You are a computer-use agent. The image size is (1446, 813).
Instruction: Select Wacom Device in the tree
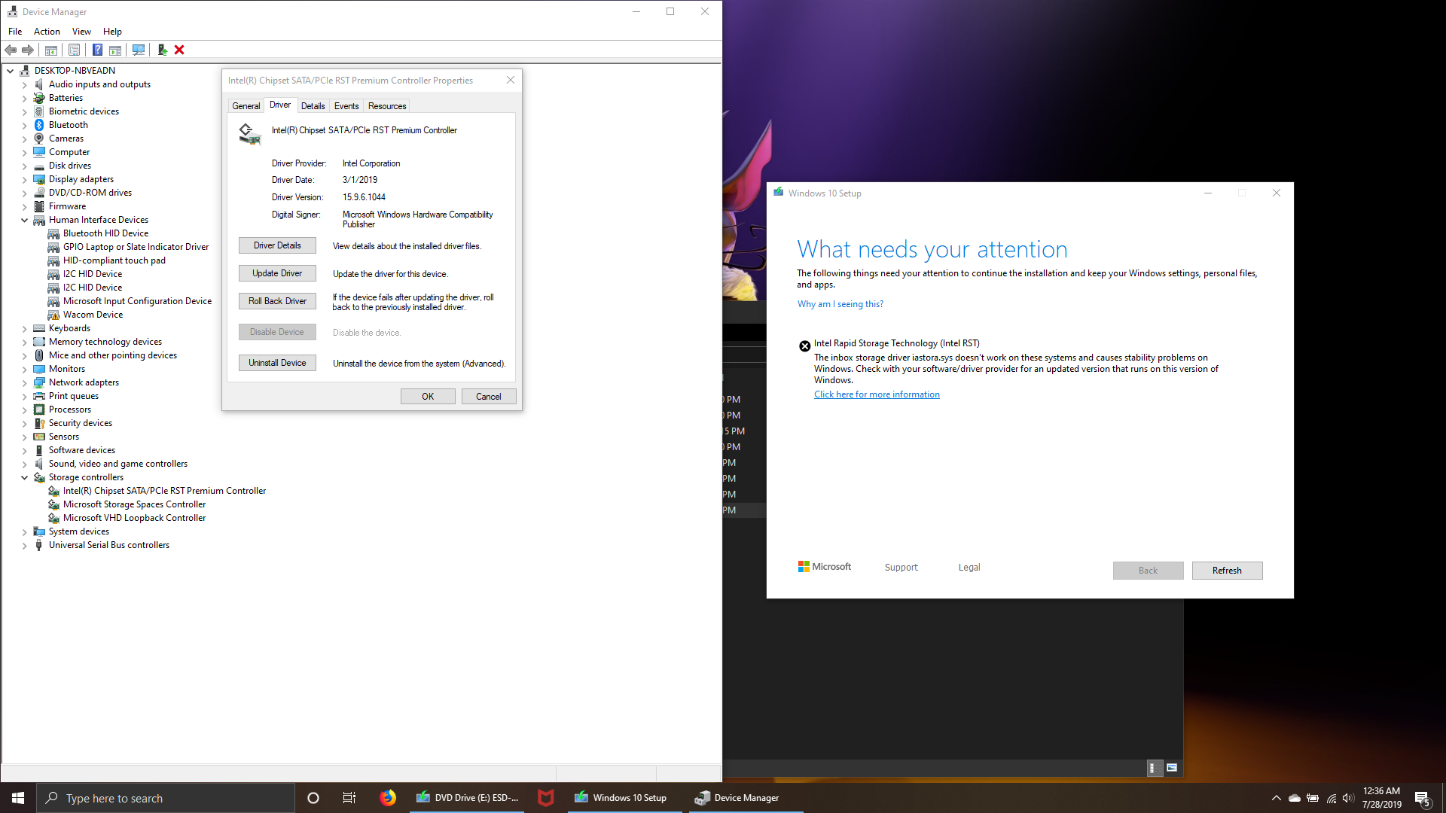coord(93,315)
